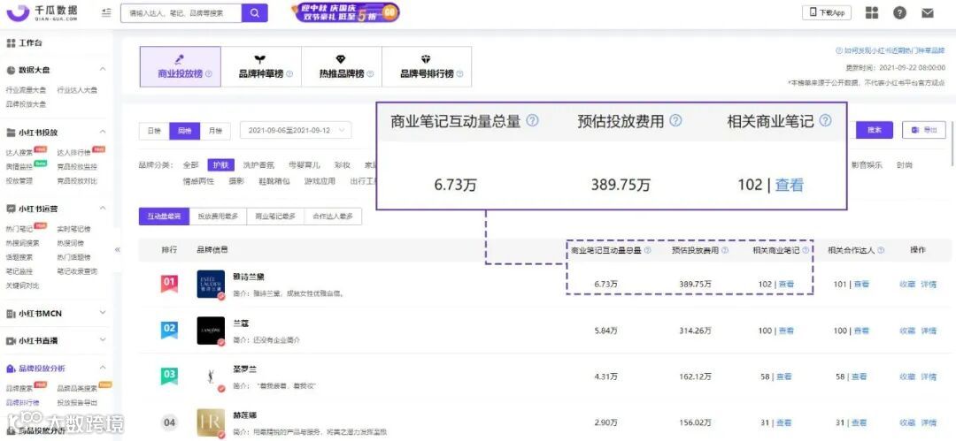Switch to 日榜 period
This screenshot has width=956, height=441.
point(154,130)
